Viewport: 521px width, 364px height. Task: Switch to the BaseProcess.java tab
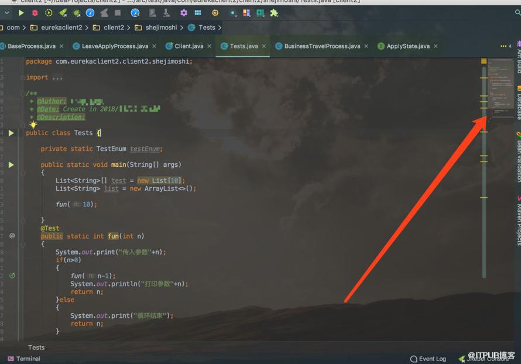pos(32,46)
